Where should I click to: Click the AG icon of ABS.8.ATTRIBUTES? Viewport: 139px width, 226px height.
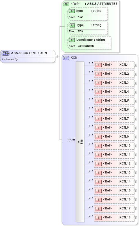click(x=66, y=4)
